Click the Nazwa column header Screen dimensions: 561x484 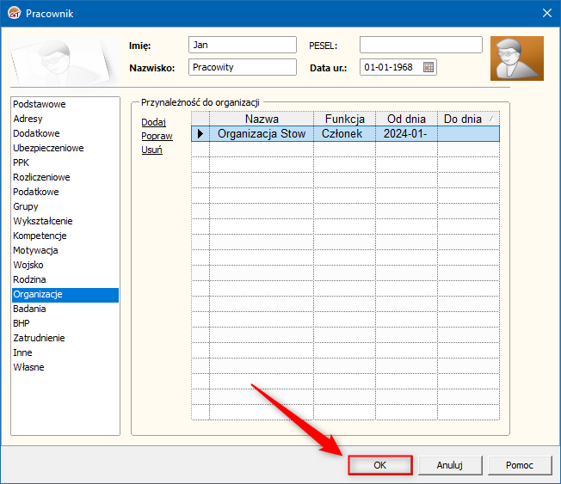(262, 119)
